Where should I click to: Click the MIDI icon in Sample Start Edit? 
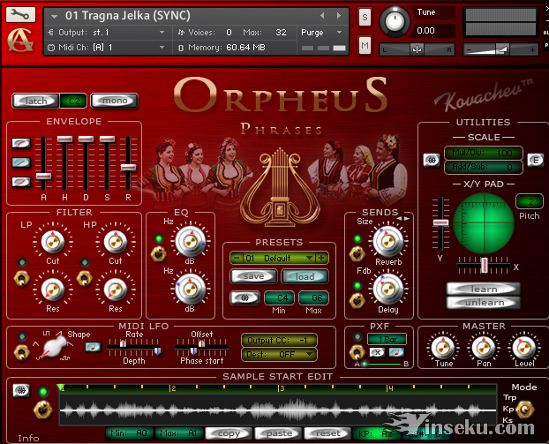pyautogui.click(x=21, y=390)
